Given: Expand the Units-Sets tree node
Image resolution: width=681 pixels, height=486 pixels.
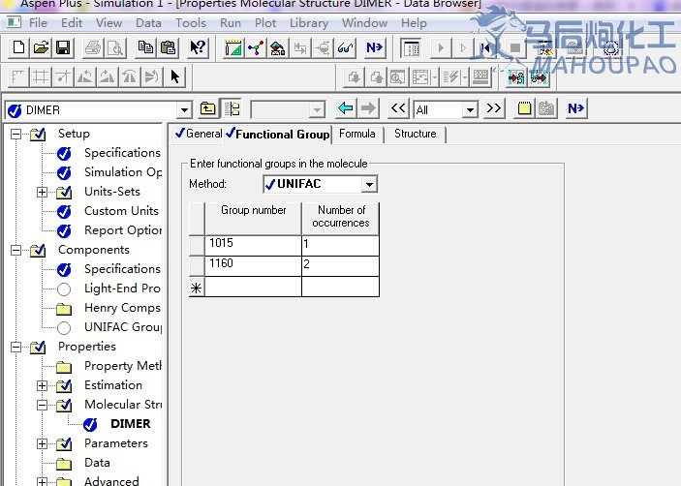Looking at the screenshot, I should [x=42, y=192].
